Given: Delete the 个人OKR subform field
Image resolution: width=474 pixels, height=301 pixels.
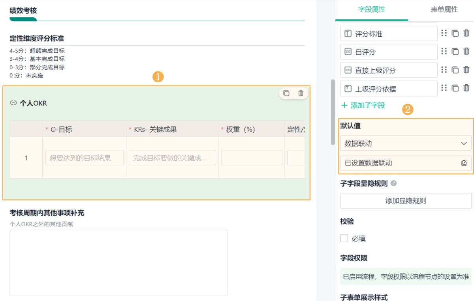Looking at the screenshot, I should click(x=301, y=93).
